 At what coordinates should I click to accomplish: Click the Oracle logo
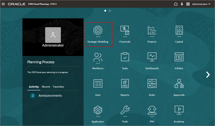coord(16,4)
